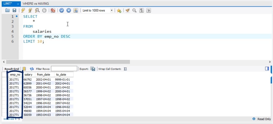273x124 pixels.
Task: Open find panel with magnifying glass icon
Action: (134, 10)
